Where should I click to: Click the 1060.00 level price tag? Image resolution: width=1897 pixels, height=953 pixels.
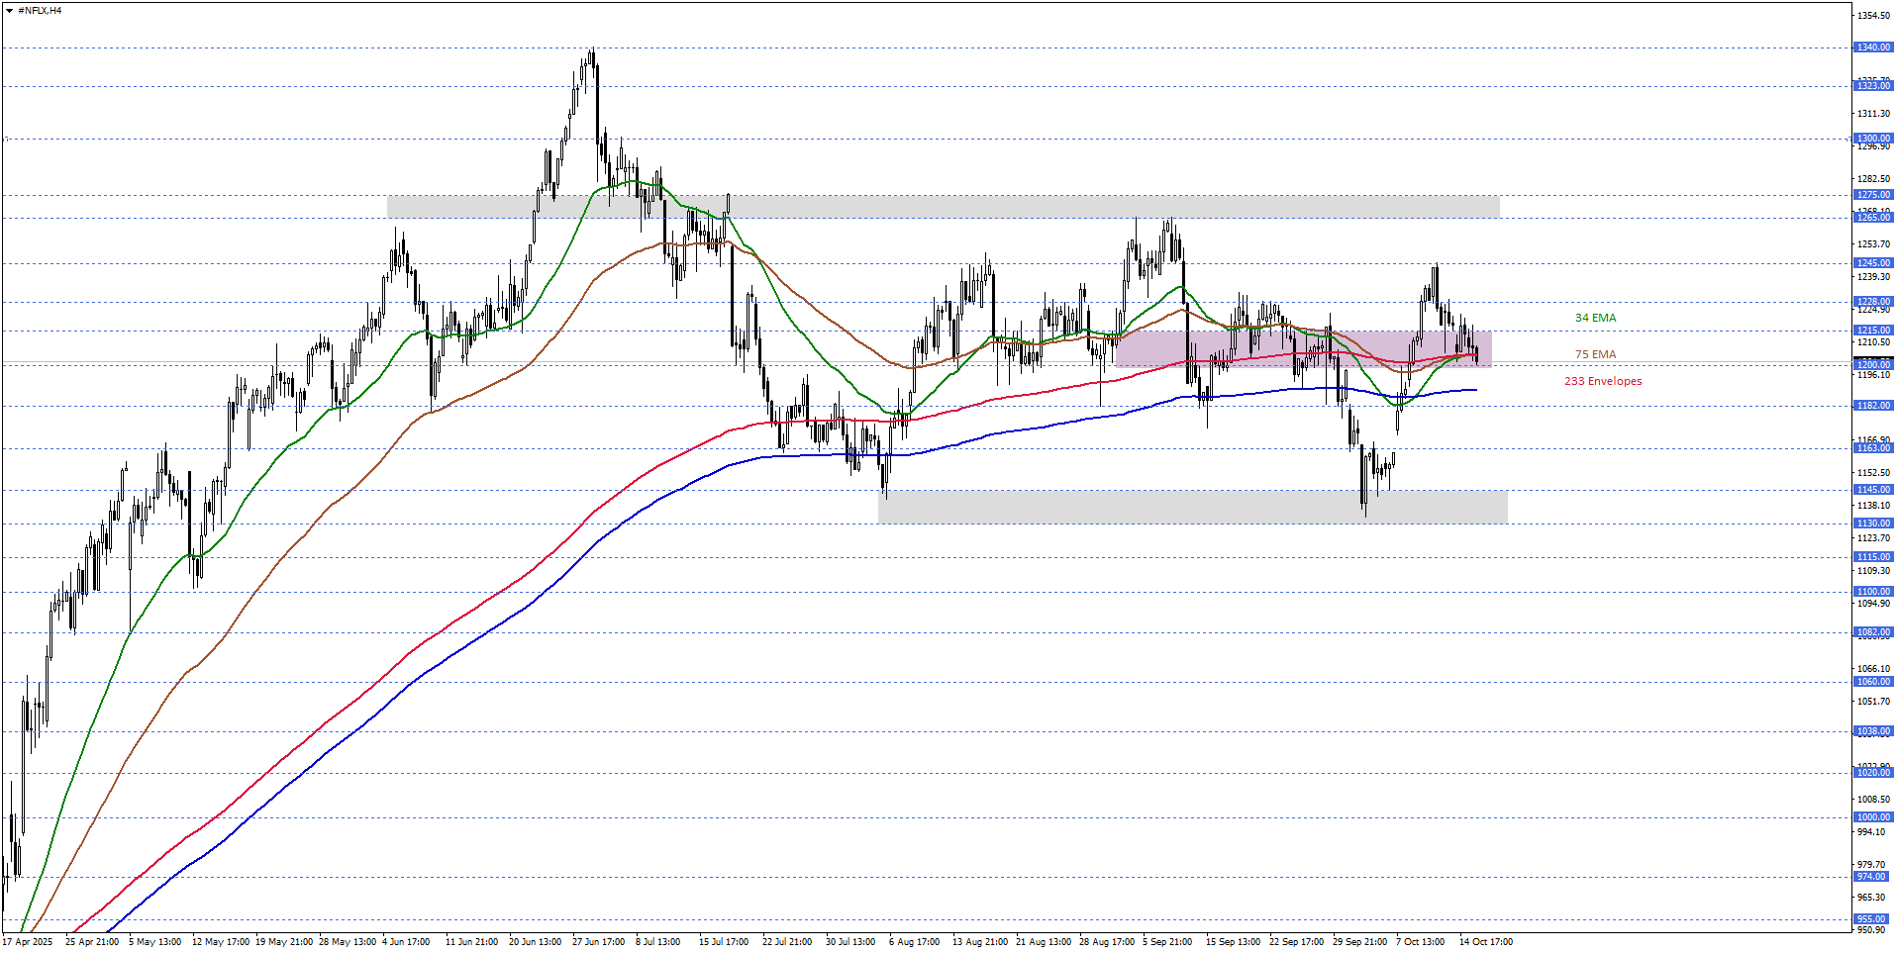tap(1873, 682)
